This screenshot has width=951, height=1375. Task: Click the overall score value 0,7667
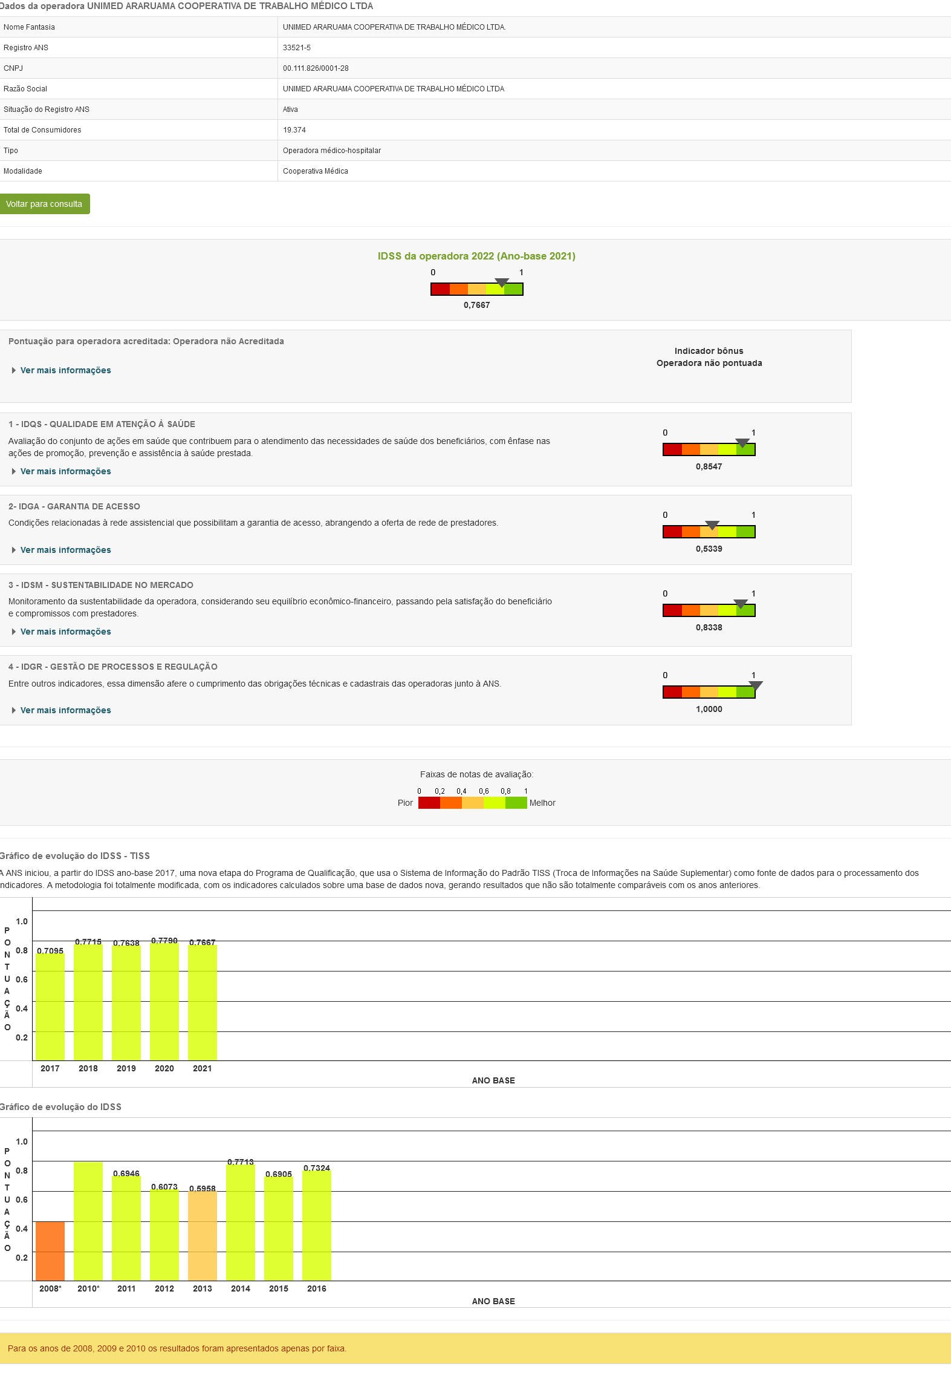click(477, 305)
